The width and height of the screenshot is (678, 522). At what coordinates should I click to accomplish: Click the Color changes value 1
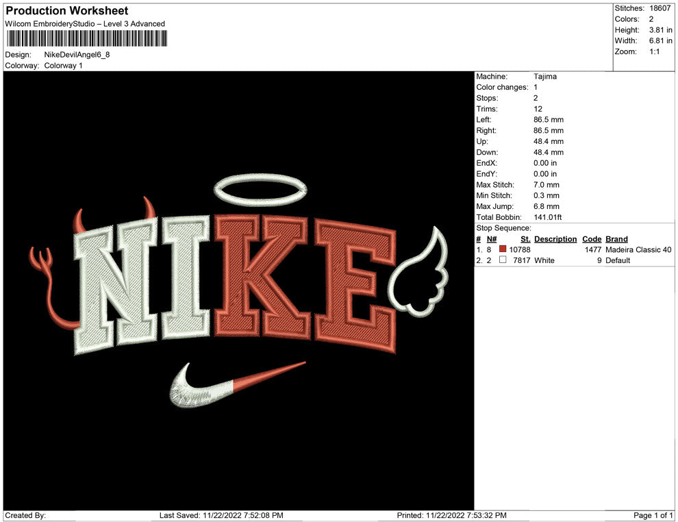536,88
